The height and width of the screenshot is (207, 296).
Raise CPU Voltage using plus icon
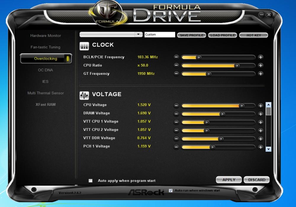tap(260, 106)
